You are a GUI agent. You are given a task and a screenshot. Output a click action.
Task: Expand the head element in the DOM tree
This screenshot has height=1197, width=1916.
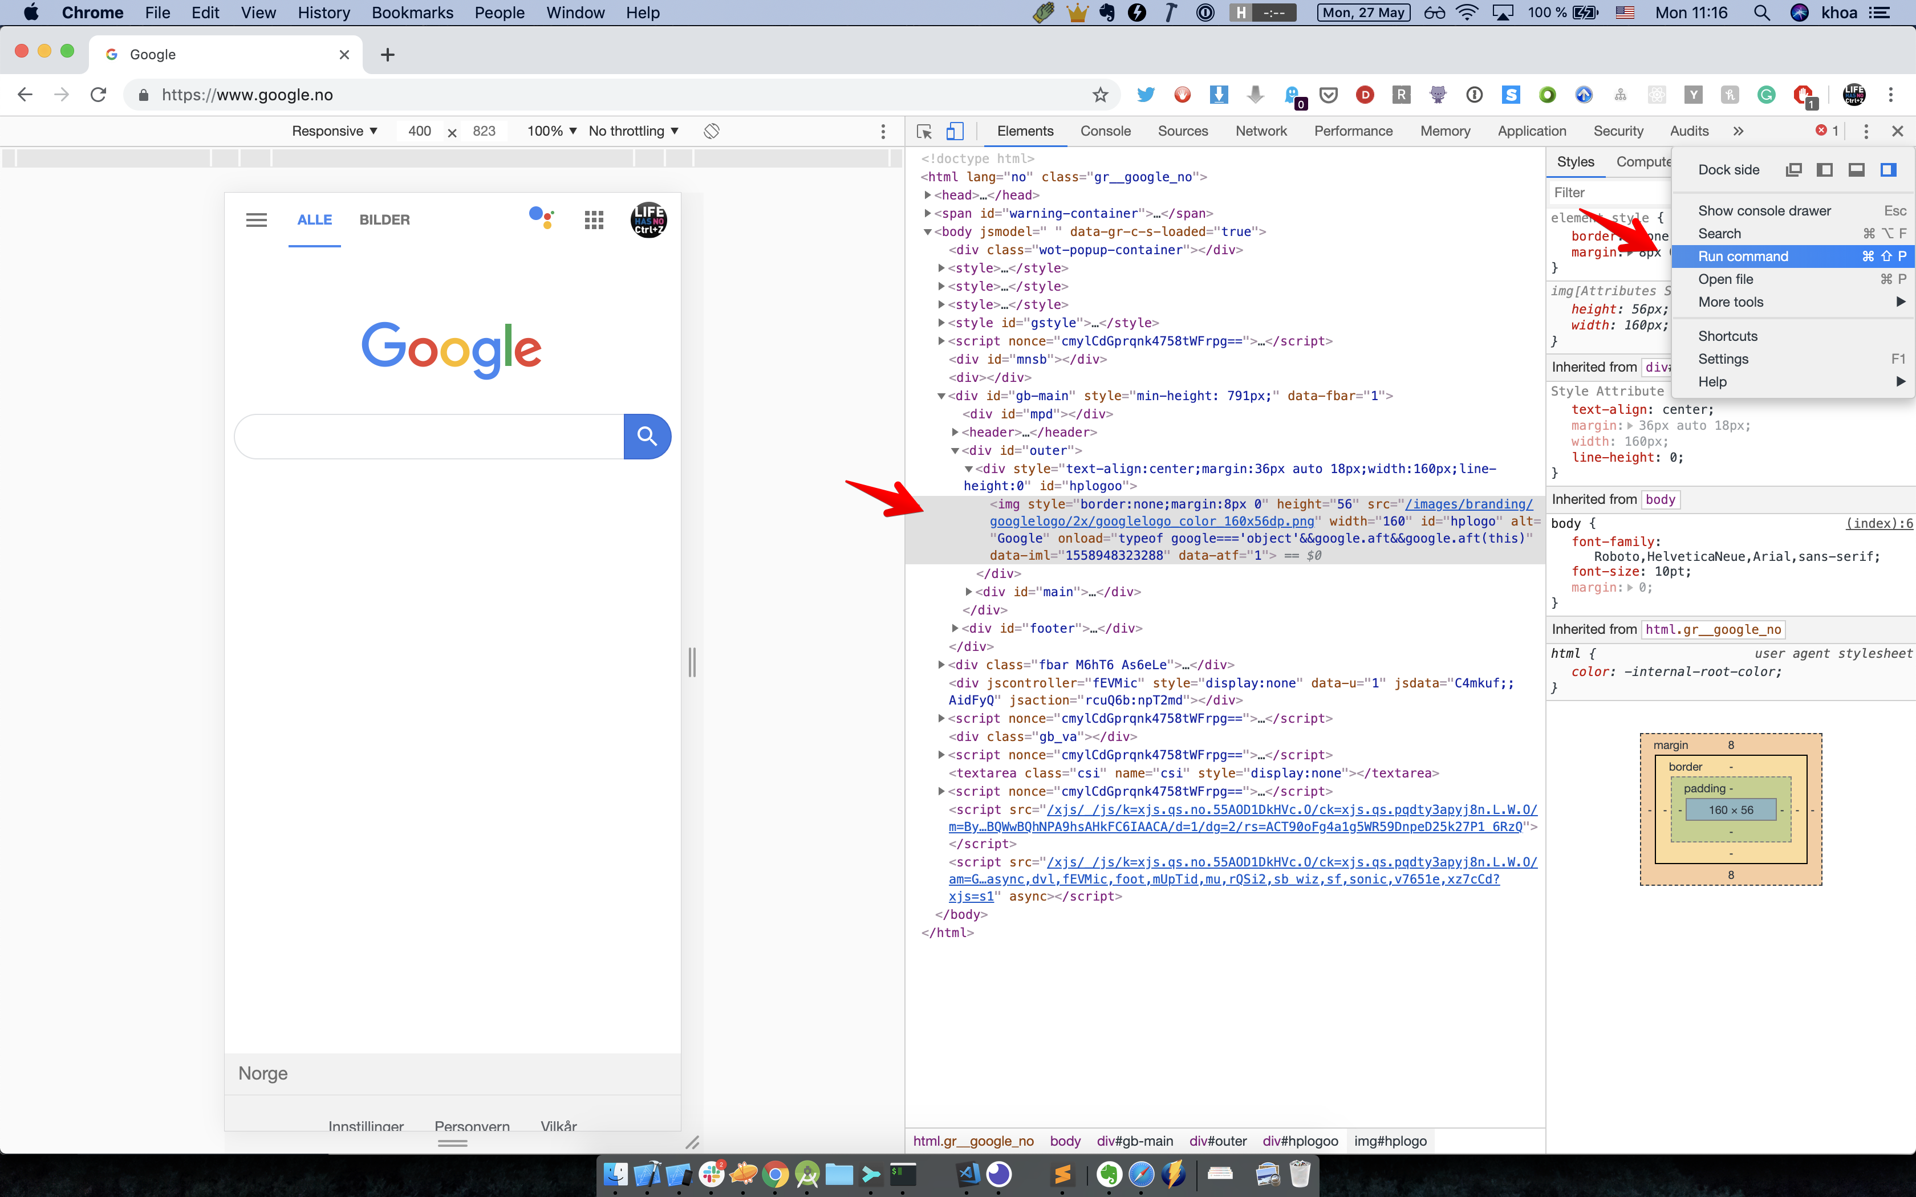coord(927,196)
